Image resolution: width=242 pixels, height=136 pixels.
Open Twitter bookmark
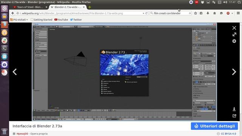click(76, 20)
